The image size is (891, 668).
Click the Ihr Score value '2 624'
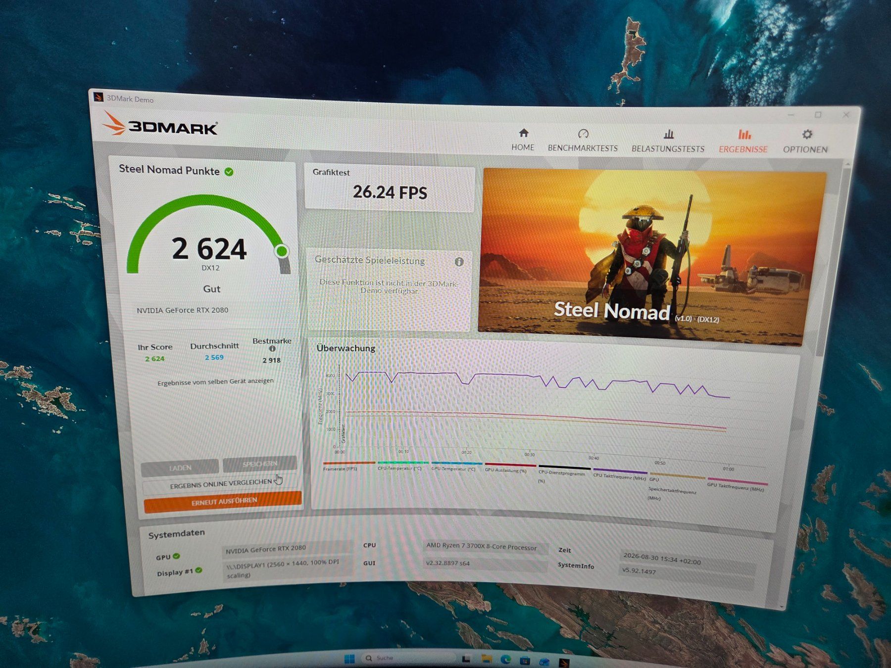pos(154,359)
